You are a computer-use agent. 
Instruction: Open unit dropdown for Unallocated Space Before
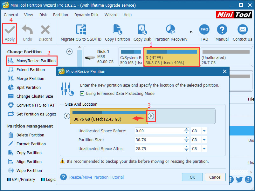click(x=204, y=131)
